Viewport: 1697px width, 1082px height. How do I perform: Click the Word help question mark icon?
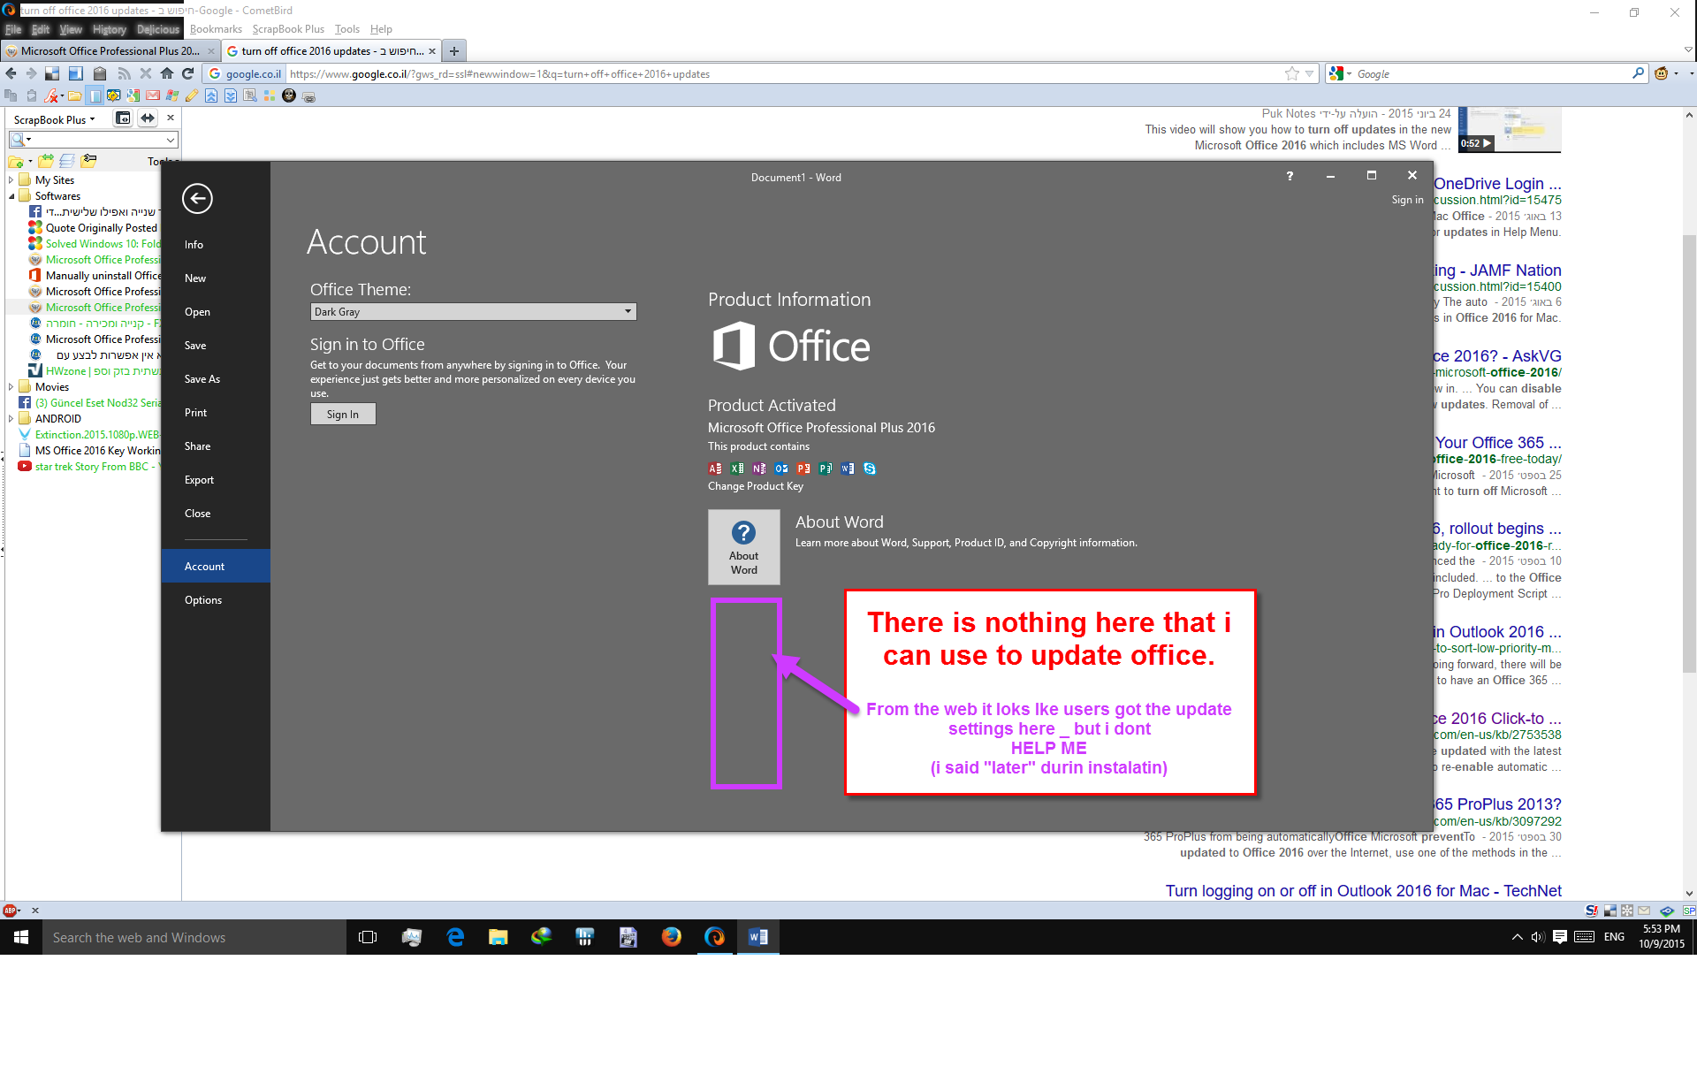pos(1290,176)
